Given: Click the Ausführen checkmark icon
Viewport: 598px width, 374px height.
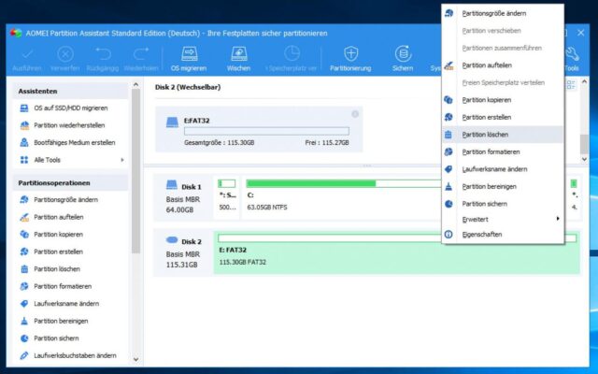Looking at the screenshot, I should [27, 54].
